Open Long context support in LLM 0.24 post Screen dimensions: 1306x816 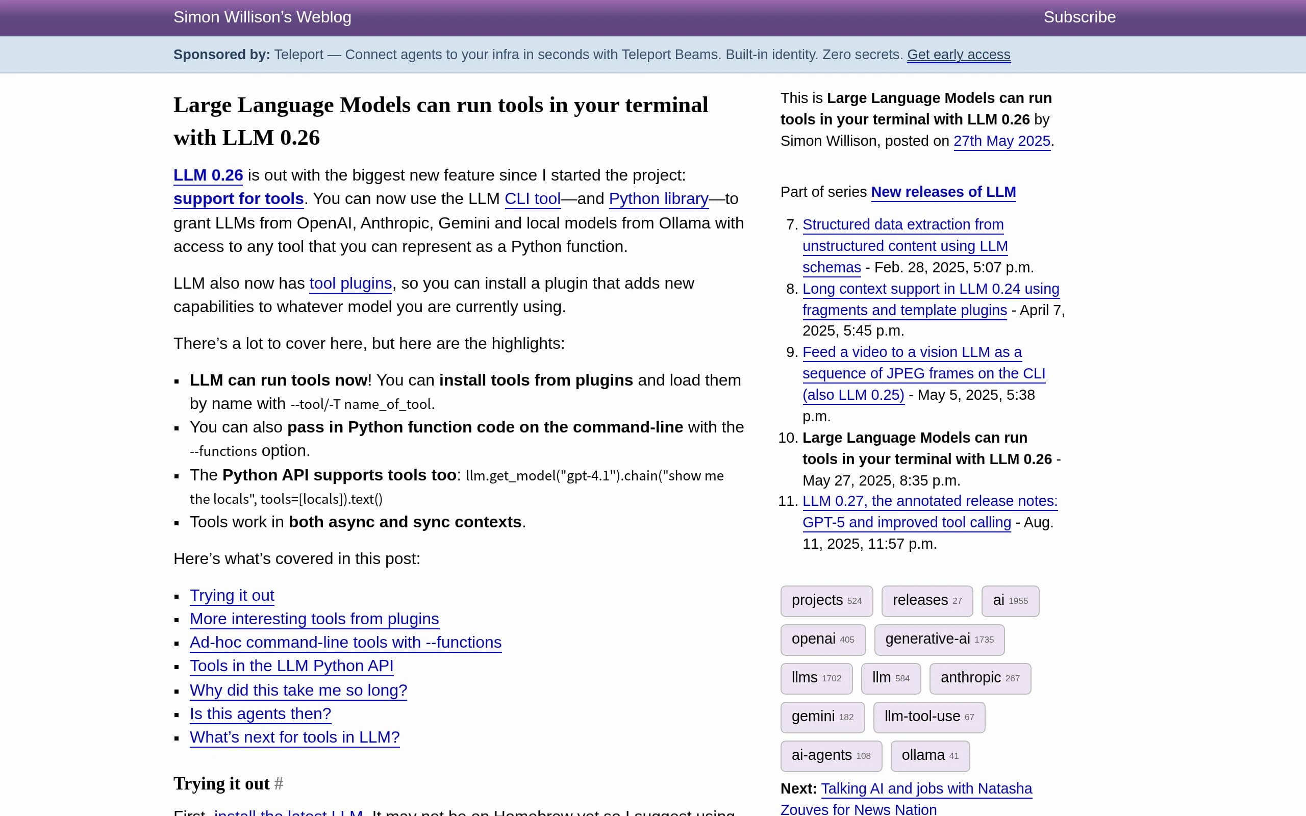[931, 299]
